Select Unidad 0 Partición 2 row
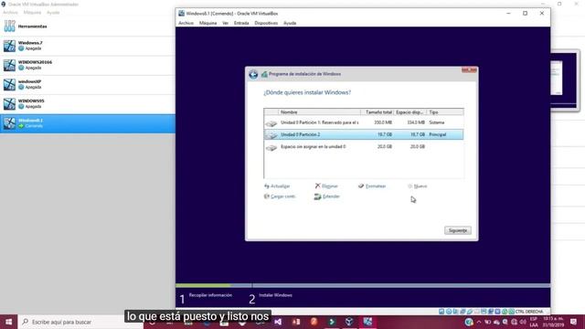This screenshot has width=585, height=329. [x=364, y=134]
